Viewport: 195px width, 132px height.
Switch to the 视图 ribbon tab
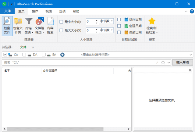coord(49,11)
